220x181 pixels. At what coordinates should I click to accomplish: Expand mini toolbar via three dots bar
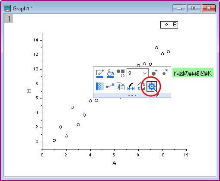point(132,95)
